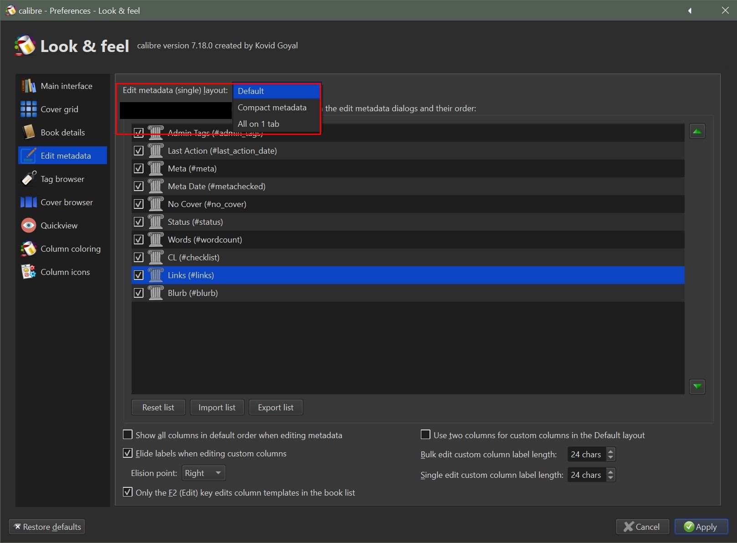Select the Meta Date (#metachecked) row
The width and height of the screenshot is (737, 543).
click(216, 186)
